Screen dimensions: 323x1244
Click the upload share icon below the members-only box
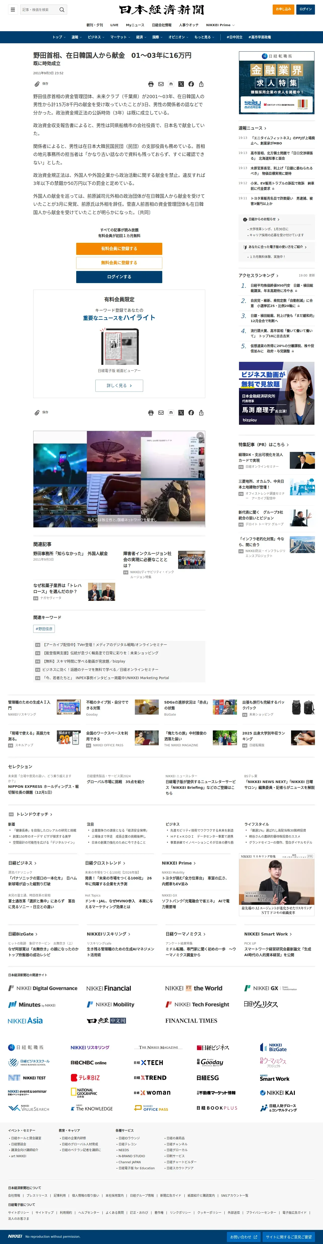tap(201, 412)
